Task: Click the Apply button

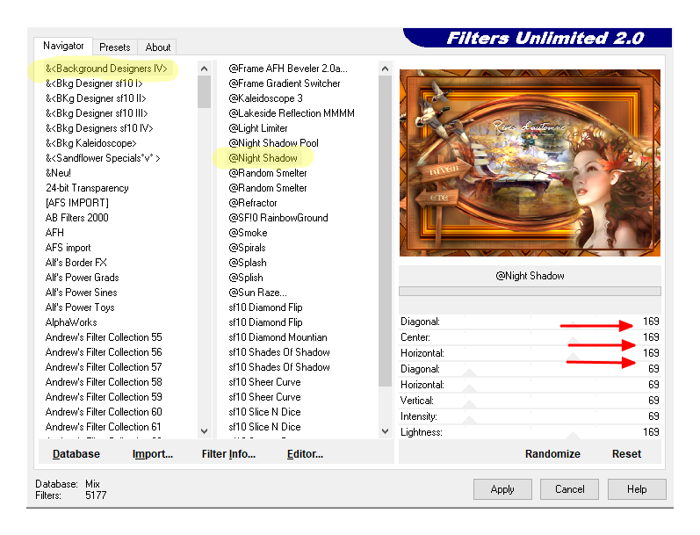Action: click(x=502, y=489)
